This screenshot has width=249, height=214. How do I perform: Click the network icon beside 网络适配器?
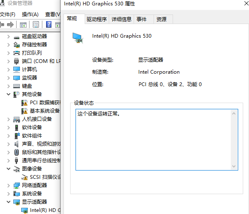(17, 185)
